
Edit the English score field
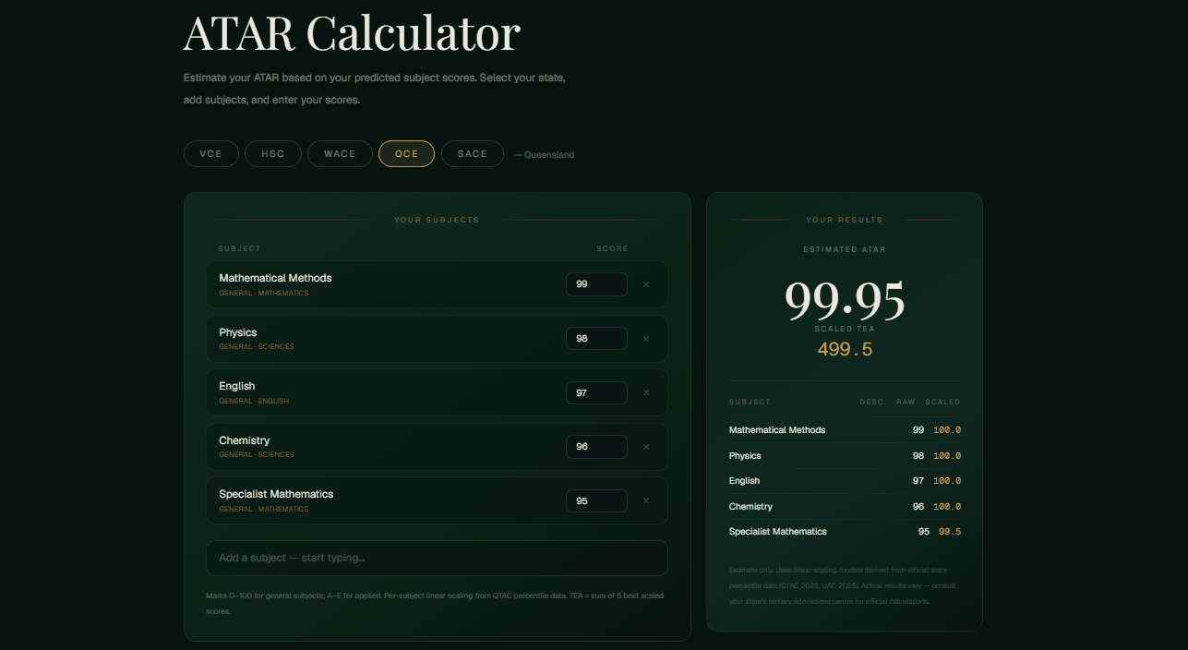[x=596, y=392]
